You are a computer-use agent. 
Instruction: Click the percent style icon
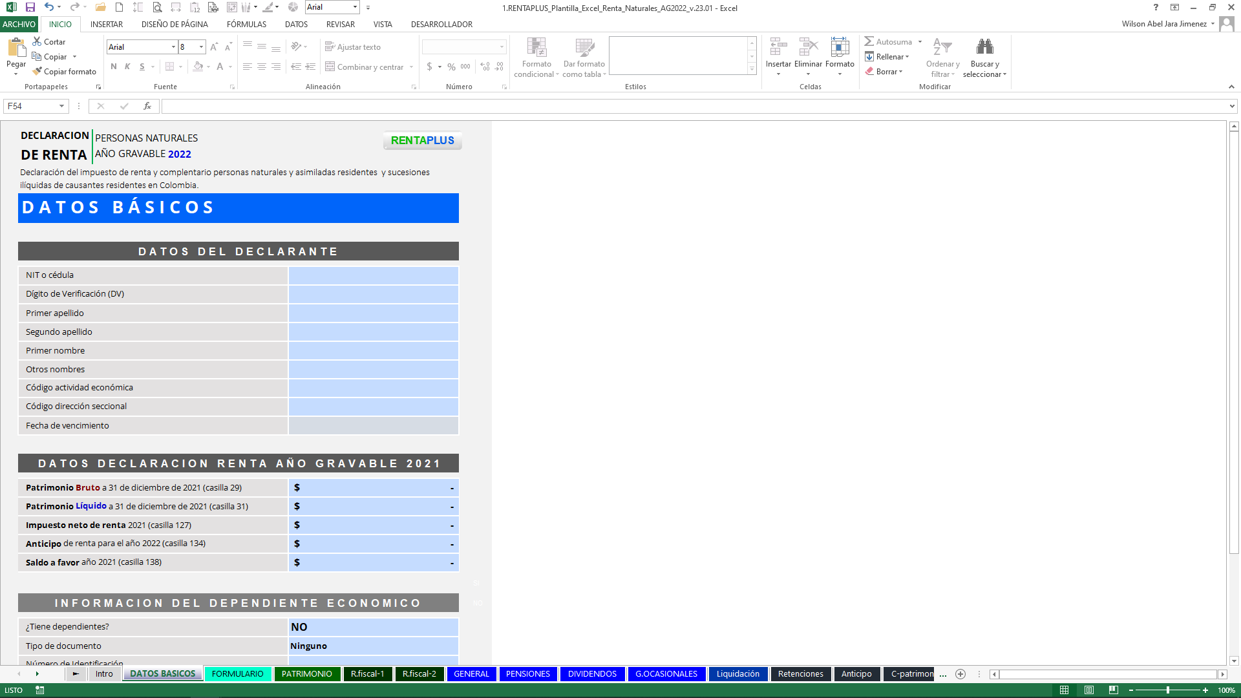tap(451, 67)
